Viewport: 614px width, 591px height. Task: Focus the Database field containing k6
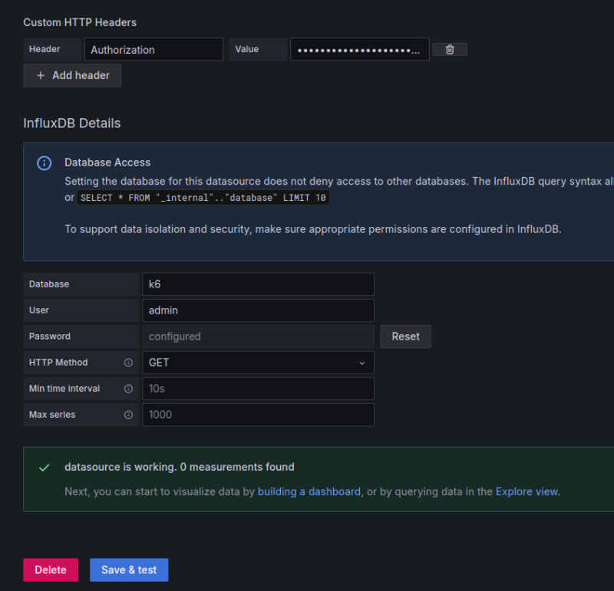coord(258,284)
